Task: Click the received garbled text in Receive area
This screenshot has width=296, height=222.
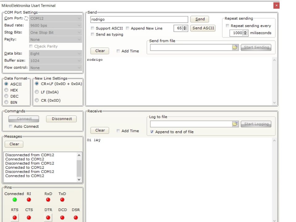Action: click(94, 140)
